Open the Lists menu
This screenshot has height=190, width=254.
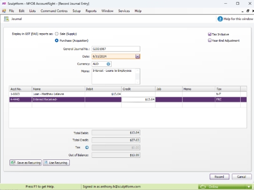pyautogui.click(x=32, y=11)
